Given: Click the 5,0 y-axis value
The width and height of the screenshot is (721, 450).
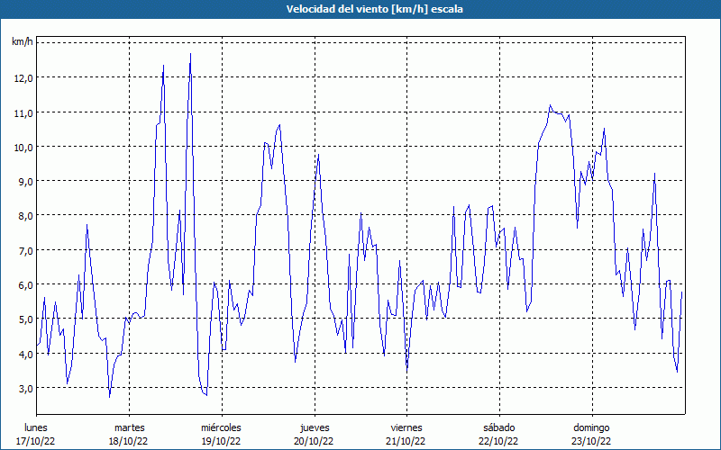Looking at the screenshot, I should click(26, 319).
